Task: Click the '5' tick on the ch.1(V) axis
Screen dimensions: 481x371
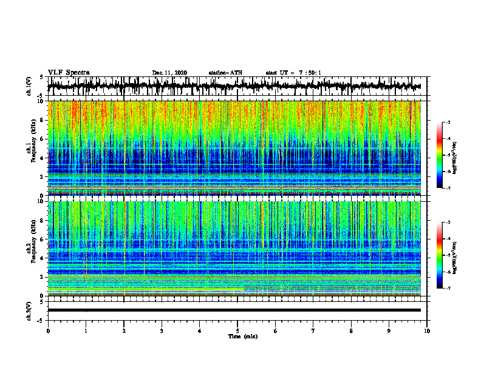Action: [43, 78]
